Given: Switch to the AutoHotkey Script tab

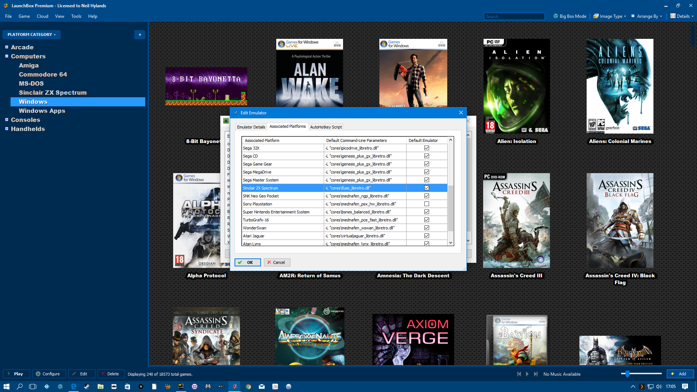Looking at the screenshot, I should 326,127.
